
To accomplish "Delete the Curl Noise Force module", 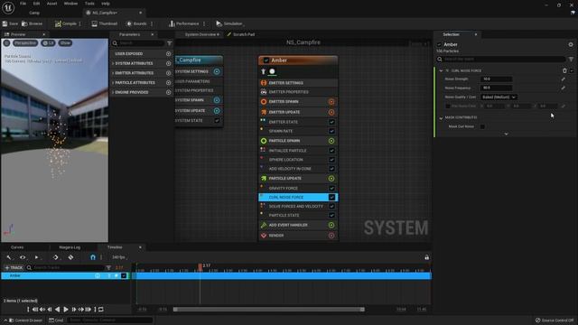I will (x=564, y=70).
